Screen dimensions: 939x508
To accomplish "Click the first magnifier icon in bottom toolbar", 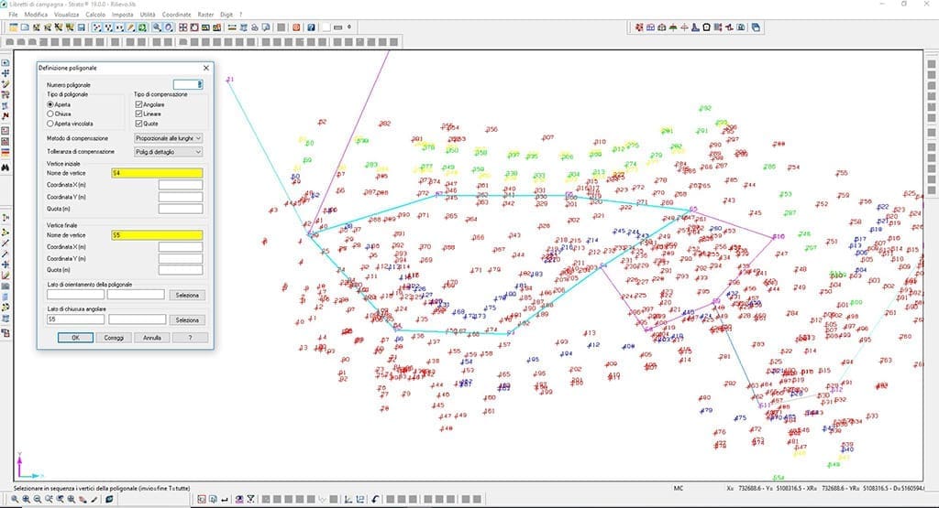I will coord(15,499).
